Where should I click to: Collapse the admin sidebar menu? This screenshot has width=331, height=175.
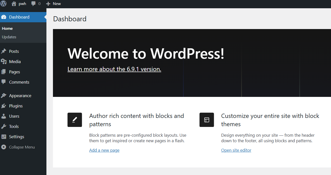click(x=22, y=147)
